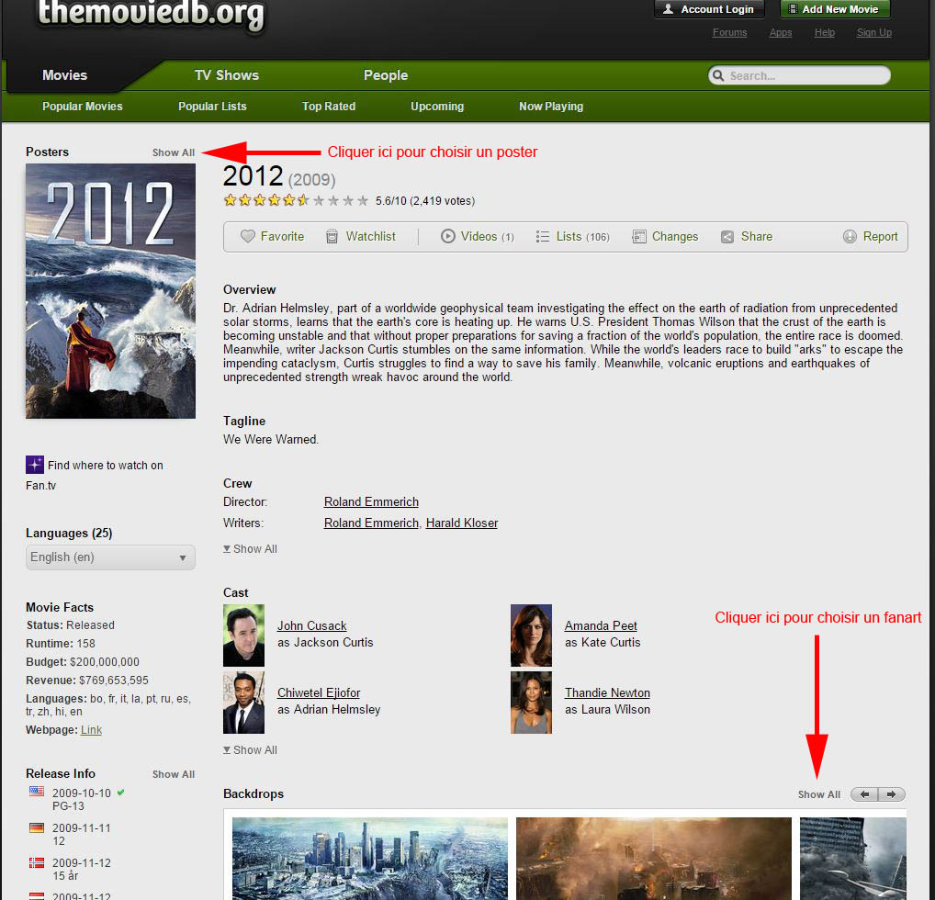Screen dimensions: 935x900
Task: Click the tagline We Were Warned
Action: tap(271, 440)
